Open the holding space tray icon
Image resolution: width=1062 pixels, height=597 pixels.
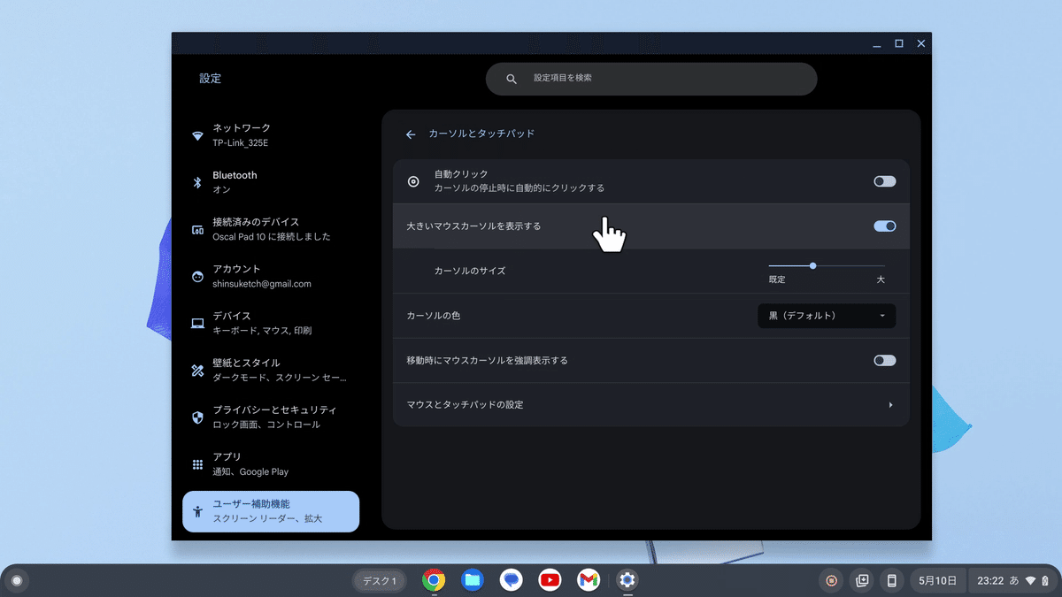[861, 581]
